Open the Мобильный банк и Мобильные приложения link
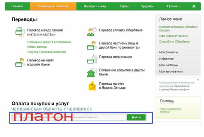 click(177, 84)
